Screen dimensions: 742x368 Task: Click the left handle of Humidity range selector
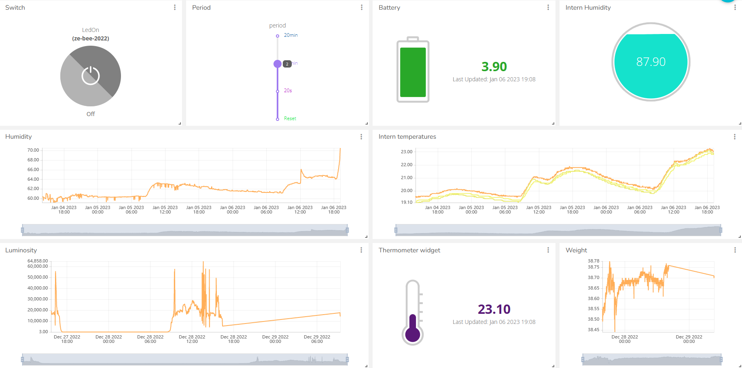click(x=22, y=230)
